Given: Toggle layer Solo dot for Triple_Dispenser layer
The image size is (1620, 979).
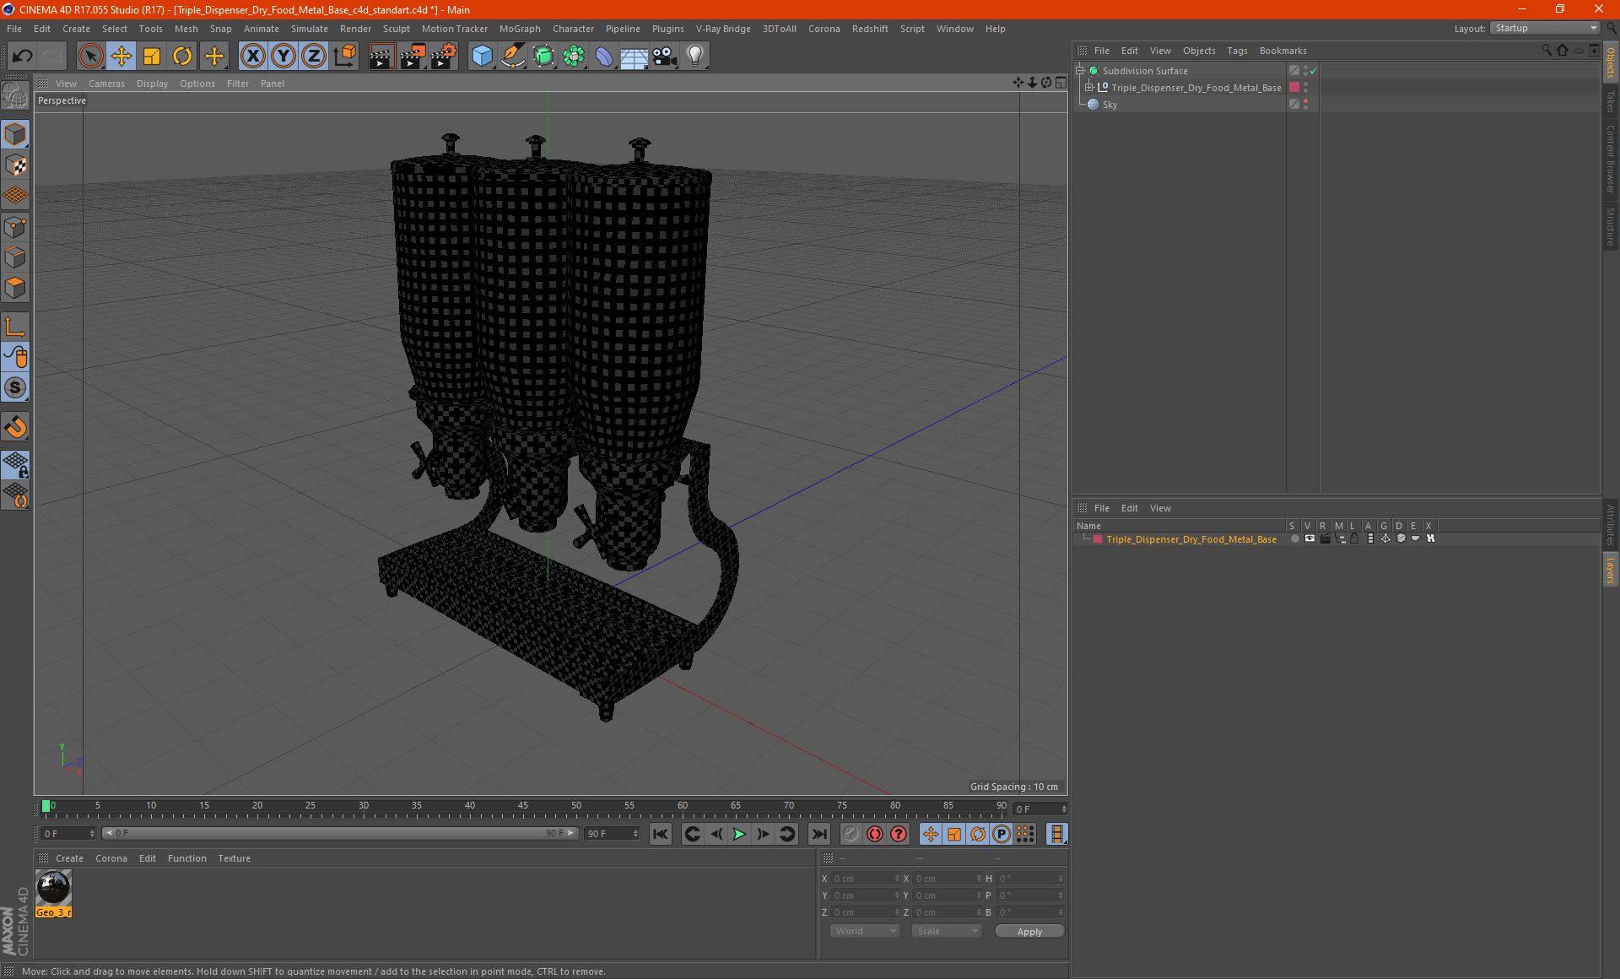Looking at the screenshot, I should tap(1294, 538).
